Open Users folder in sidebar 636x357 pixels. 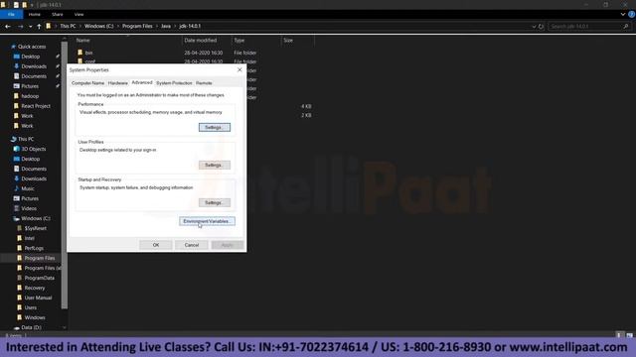pyautogui.click(x=31, y=307)
